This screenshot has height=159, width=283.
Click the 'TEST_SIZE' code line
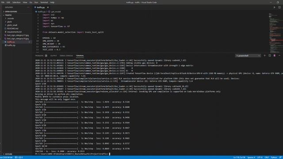point(51,49)
